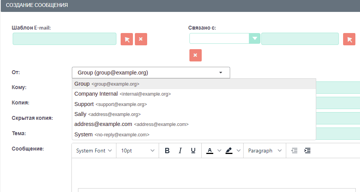Click the E-mail template input field
The height and width of the screenshot is (192, 360).
coord(65,39)
